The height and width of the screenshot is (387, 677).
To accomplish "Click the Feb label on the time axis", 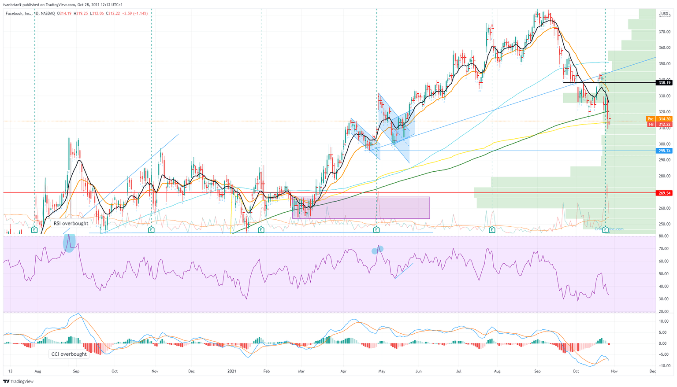I will [x=266, y=372].
